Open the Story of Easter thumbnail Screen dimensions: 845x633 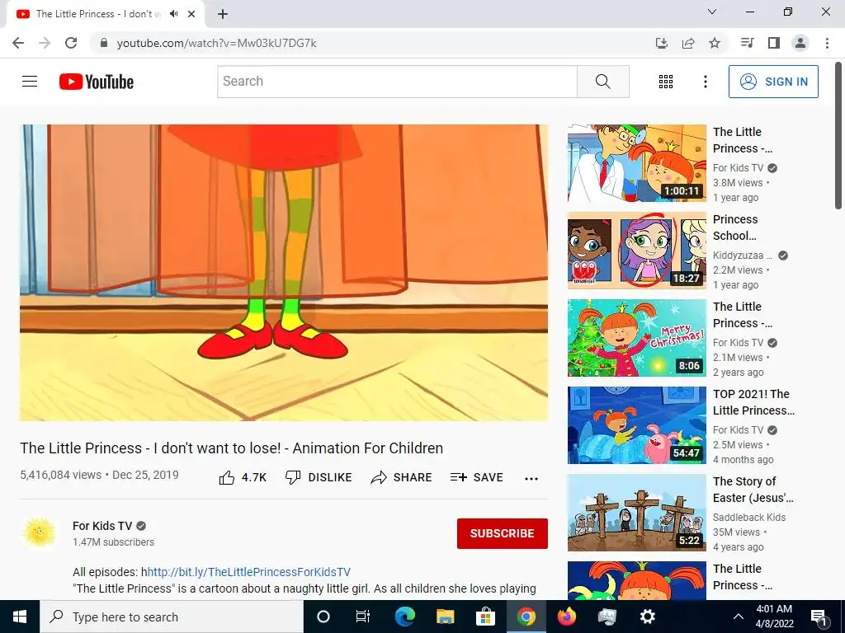636,513
